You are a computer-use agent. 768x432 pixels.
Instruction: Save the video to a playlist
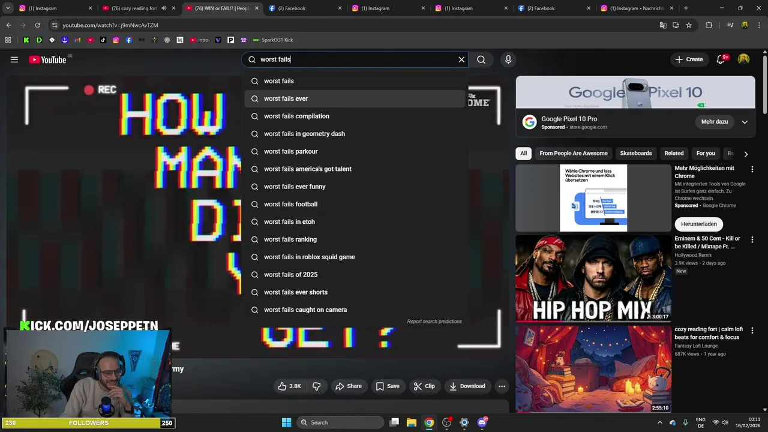(387, 386)
